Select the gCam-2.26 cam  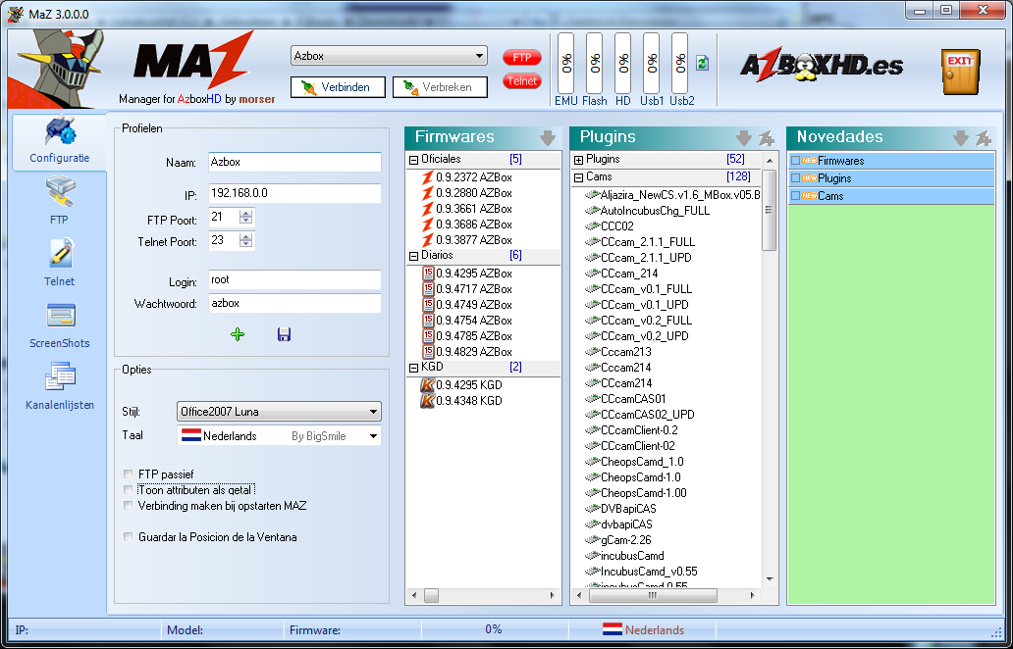618,540
